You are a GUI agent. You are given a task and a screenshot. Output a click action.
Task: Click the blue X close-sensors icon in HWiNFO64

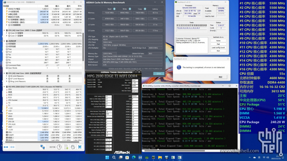pyautogui.click(x=80, y=147)
